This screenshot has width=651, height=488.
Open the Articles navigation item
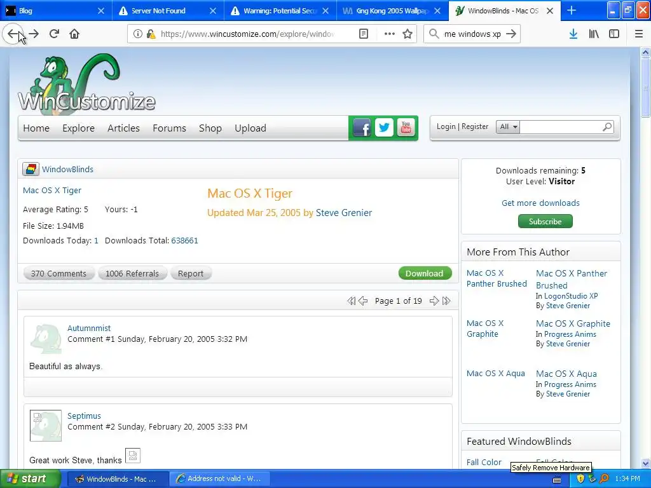(123, 128)
